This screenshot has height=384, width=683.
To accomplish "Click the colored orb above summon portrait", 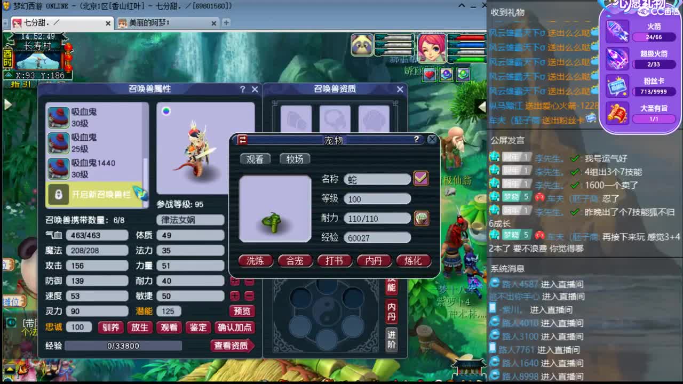I will tap(166, 111).
